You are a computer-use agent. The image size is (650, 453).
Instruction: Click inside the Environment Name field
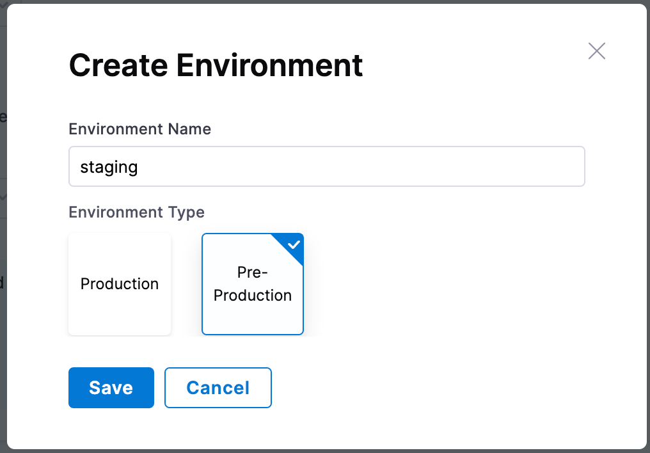pyautogui.click(x=326, y=166)
